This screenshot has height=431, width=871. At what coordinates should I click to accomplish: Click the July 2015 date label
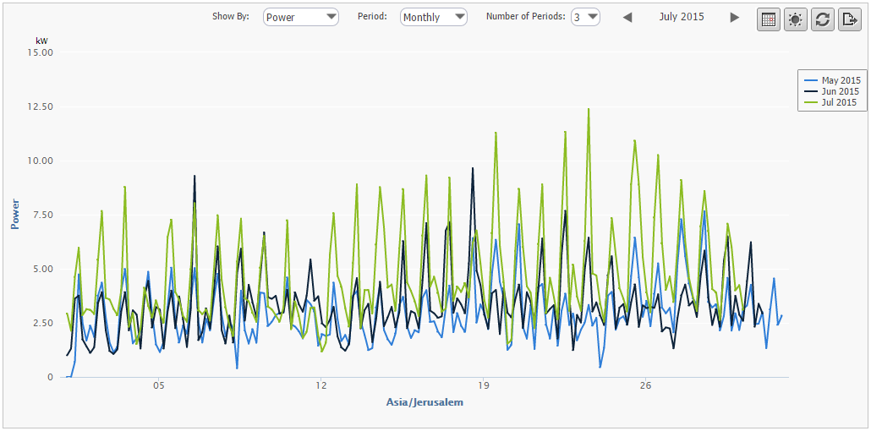(681, 17)
